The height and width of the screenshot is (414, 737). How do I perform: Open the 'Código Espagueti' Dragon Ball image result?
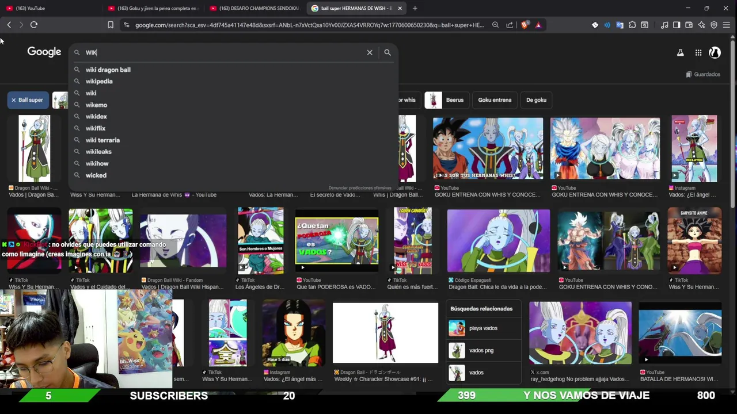click(499, 240)
